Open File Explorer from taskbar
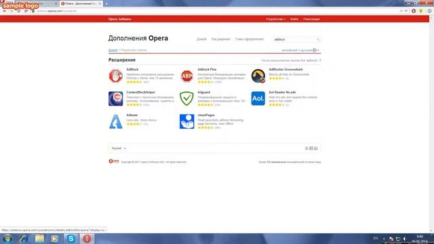This screenshot has width=434, height=244. 39,239
